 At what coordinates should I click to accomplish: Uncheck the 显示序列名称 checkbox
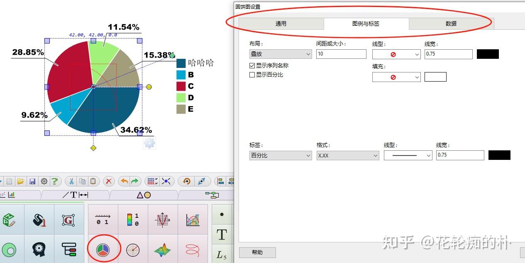coord(252,65)
